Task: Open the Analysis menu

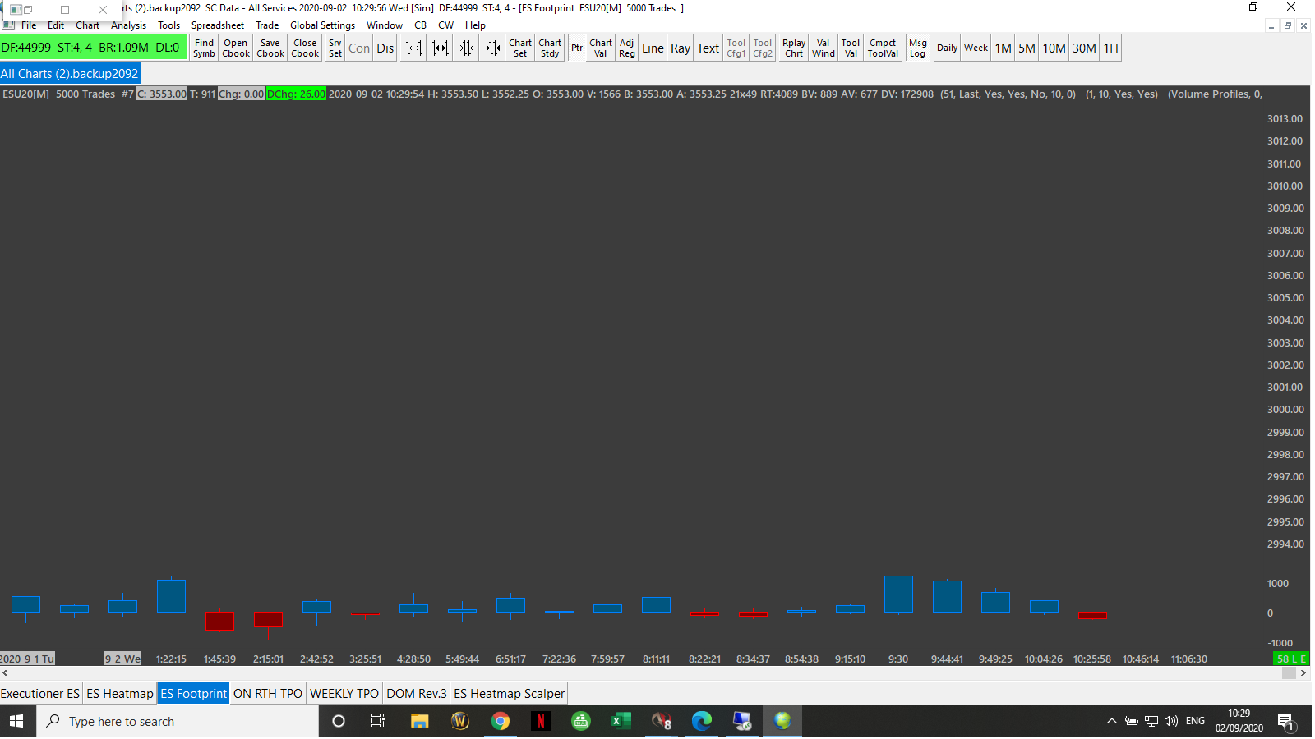Action: (x=129, y=25)
